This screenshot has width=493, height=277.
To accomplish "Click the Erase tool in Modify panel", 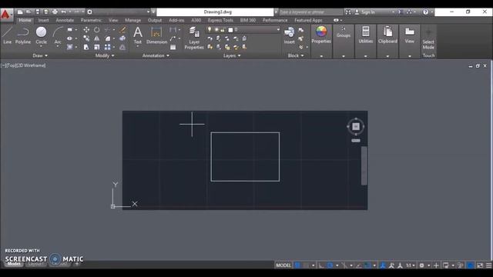I will [x=122, y=30].
